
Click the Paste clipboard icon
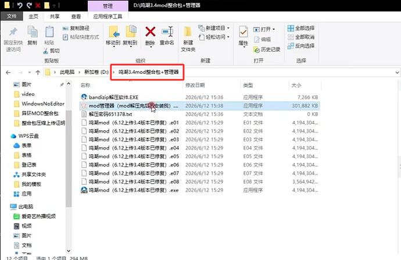49,32
